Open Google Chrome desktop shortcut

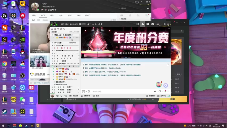point(4,65)
